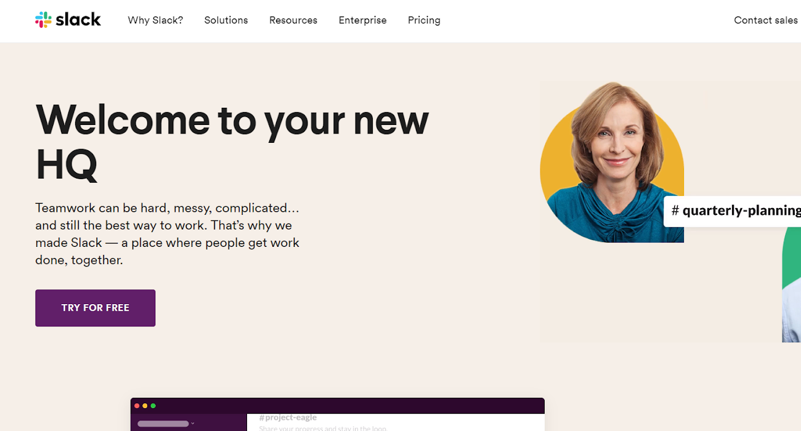Click the #project-eagle channel title
Image resolution: width=801 pixels, height=431 pixels.
[x=288, y=417]
